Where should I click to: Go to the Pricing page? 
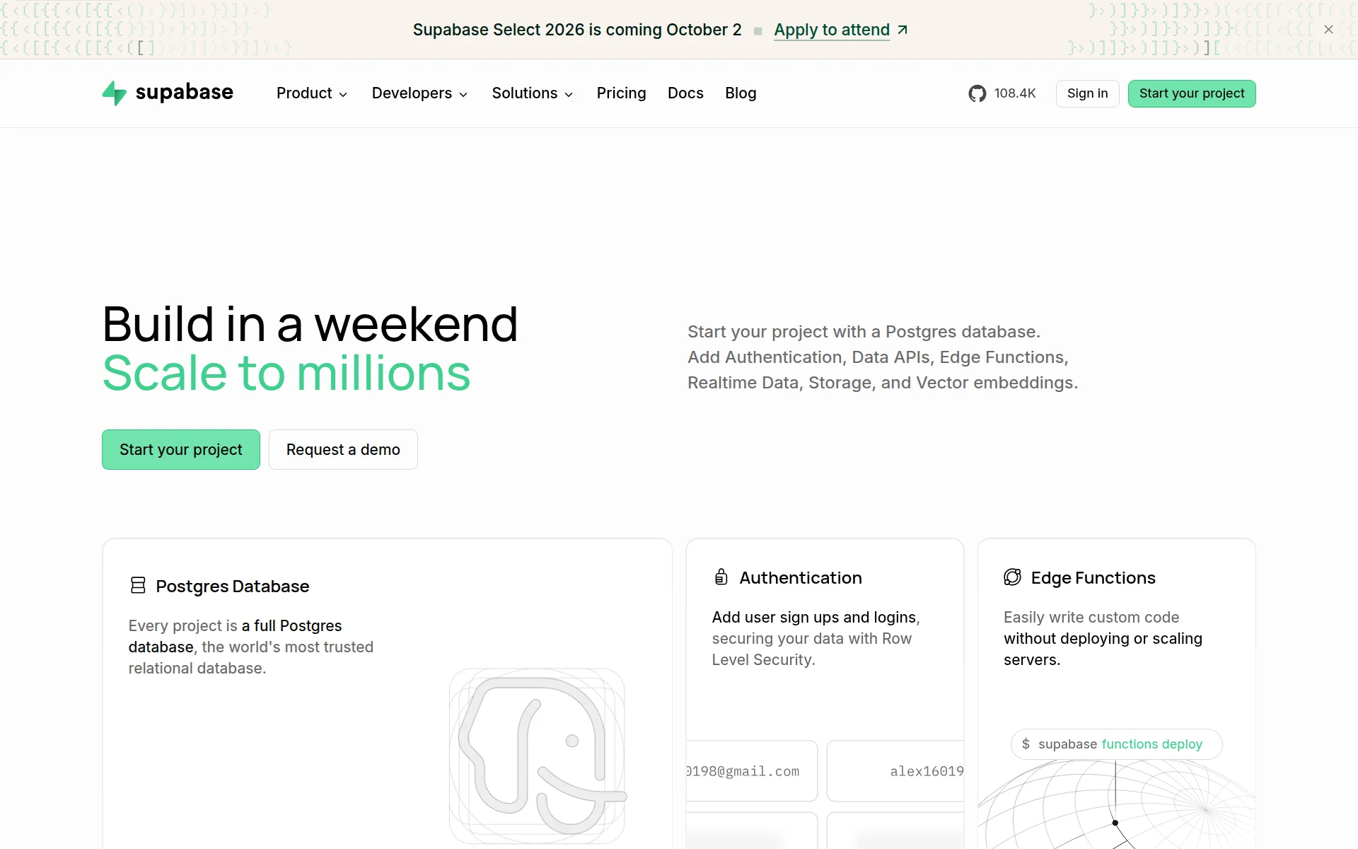(x=621, y=93)
